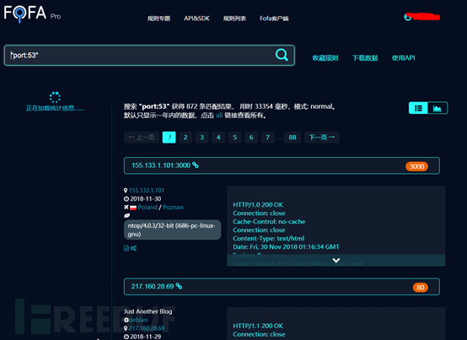467x340 pixels.
Task: Click the 'HTTP/1.1 200 OK' response line
Action: pos(258,326)
